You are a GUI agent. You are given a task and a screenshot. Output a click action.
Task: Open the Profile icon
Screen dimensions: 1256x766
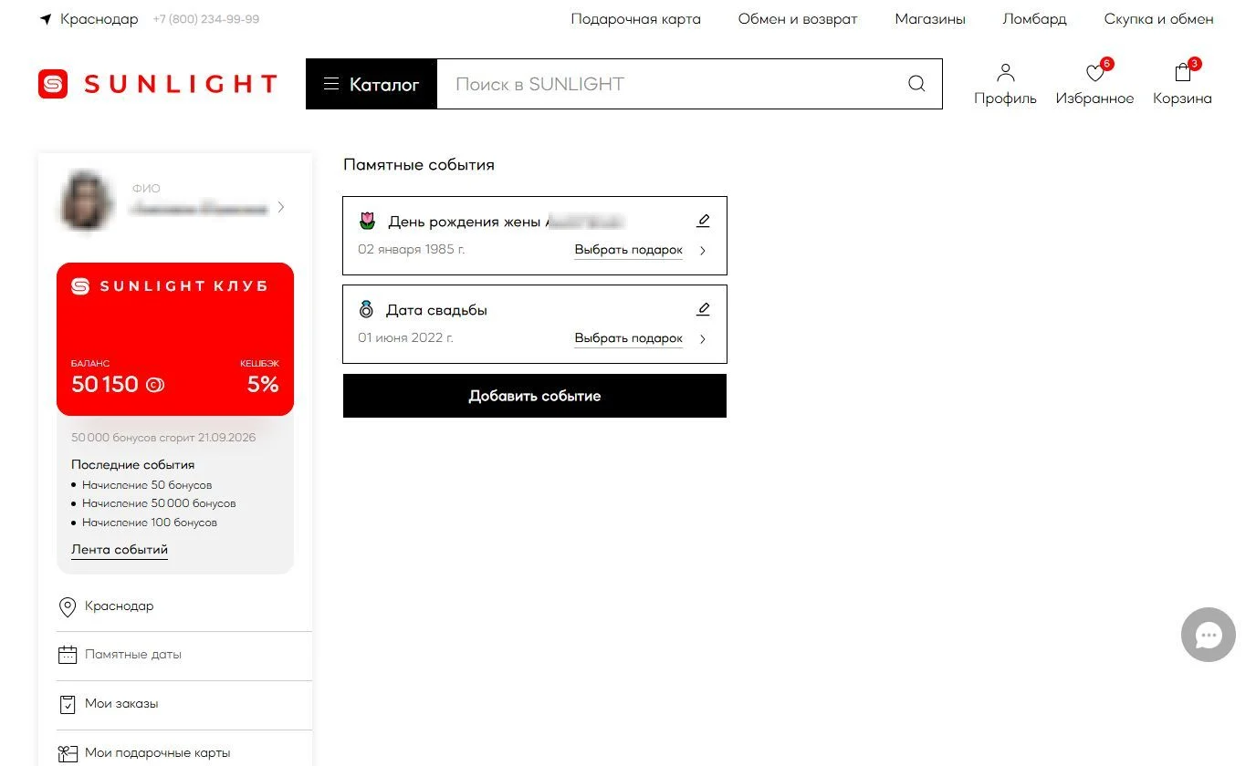[1005, 73]
